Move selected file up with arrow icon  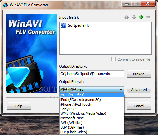tap(127, 17)
